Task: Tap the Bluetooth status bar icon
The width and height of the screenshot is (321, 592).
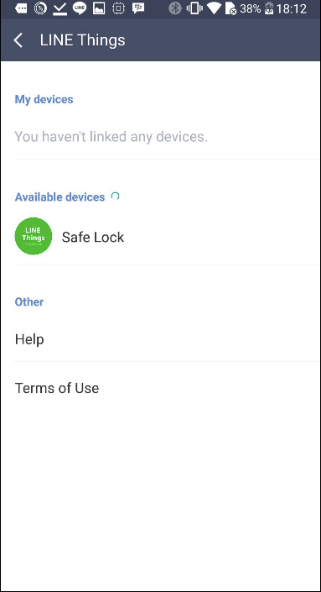Action: [x=175, y=8]
